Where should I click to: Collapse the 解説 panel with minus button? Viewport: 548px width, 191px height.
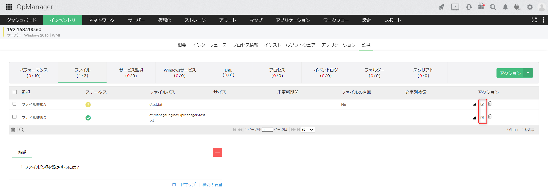pos(218,152)
